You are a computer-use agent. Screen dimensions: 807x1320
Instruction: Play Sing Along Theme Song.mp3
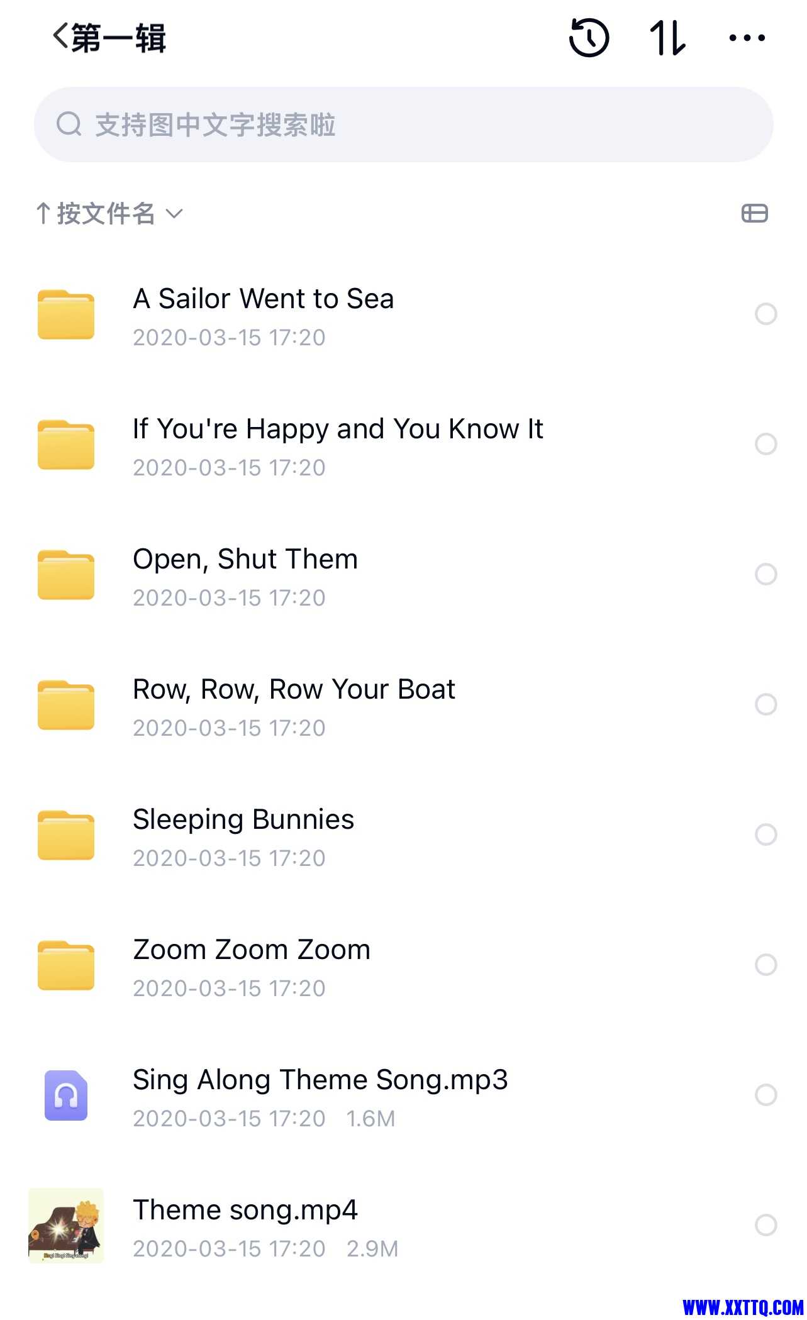pyautogui.click(x=403, y=1095)
